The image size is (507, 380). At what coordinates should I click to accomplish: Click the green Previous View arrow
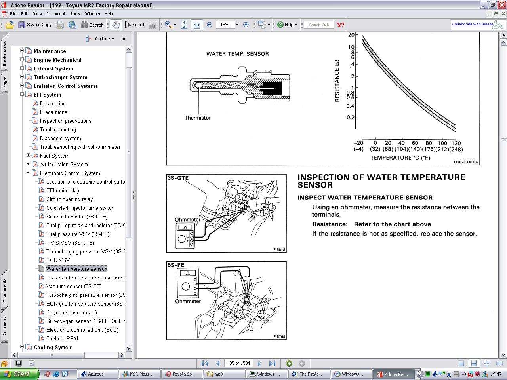pyautogui.click(x=289, y=363)
